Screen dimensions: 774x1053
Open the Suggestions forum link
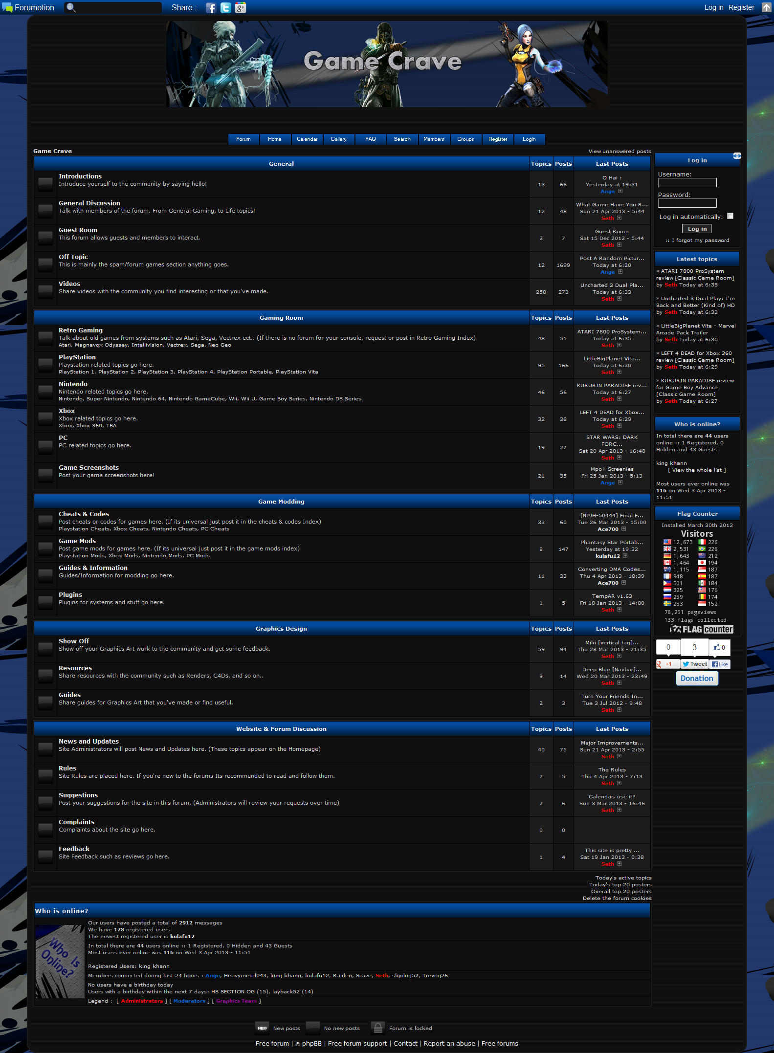coord(78,795)
